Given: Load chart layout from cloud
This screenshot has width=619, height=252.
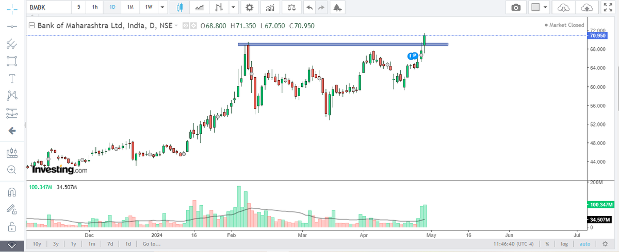Looking at the screenshot, I should click(563, 7).
